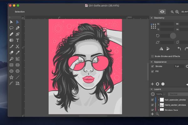Click the filled circle swatch in Appearance

163,84
